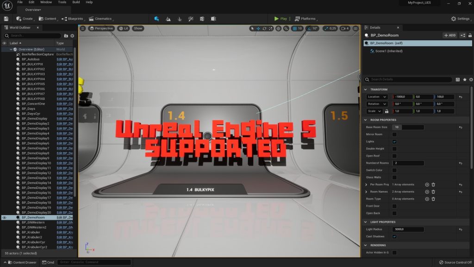The height and width of the screenshot is (267, 474).
Task: Toggle the Lights checkbox
Action: 394,141
